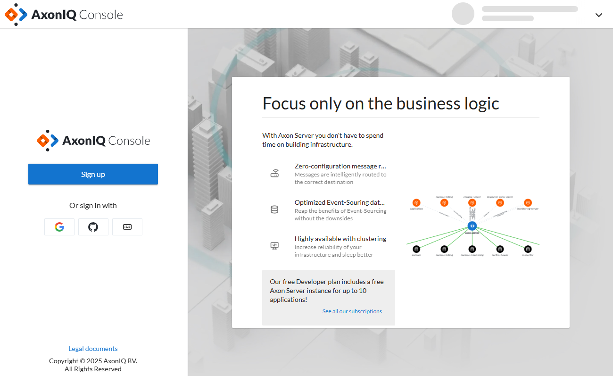Click the blue axon-server node icon
This screenshot has width=613, height=376.
[472, 226]
